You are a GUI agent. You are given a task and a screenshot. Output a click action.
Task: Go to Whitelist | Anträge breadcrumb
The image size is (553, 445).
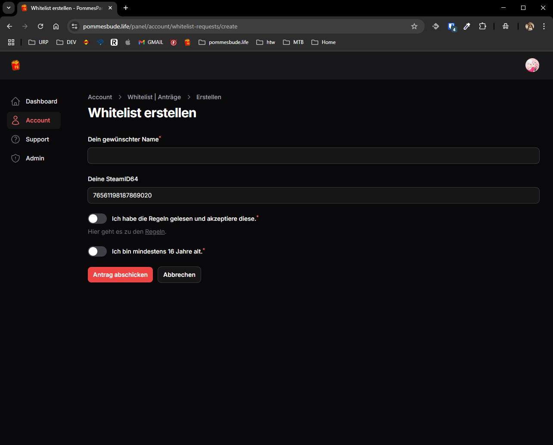click(154, 97)
